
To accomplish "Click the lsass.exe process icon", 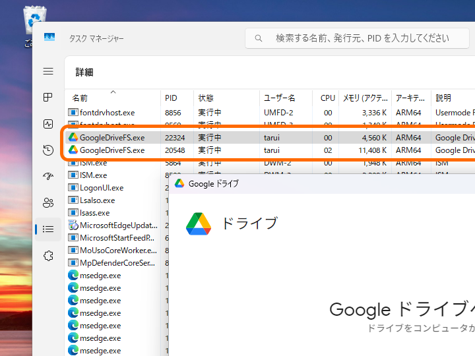I will pyautogui.click(x=73, y=213).
